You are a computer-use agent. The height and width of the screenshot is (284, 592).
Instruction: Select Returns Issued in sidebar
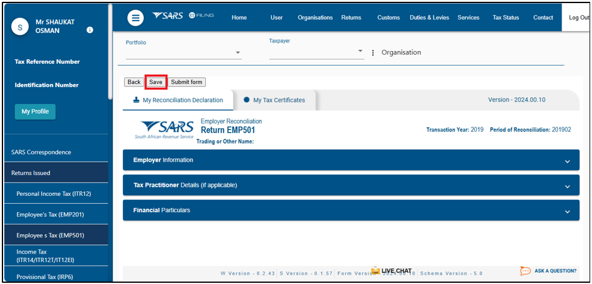[x=56, y=173]
